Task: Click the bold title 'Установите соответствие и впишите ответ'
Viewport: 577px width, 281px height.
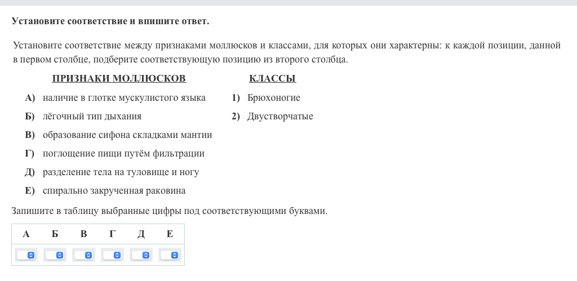Action: point(110,21)
